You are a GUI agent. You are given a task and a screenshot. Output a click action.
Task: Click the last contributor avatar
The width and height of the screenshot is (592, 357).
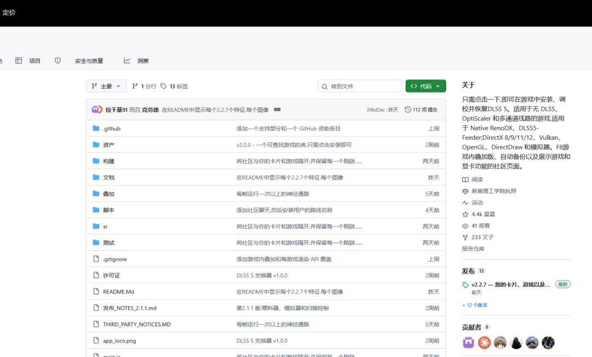(548, 342)
